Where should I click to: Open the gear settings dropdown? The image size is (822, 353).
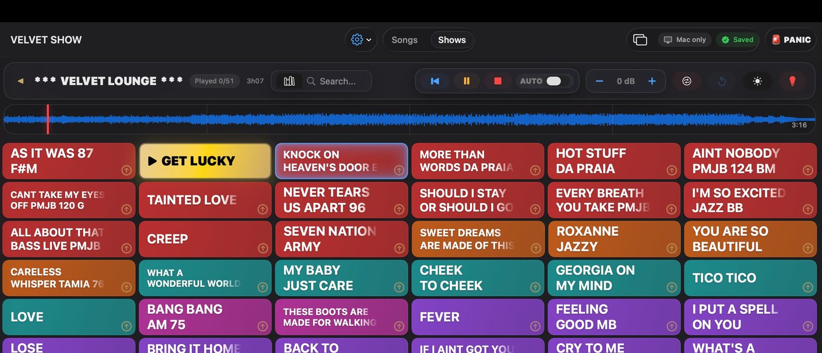point(361,40)
